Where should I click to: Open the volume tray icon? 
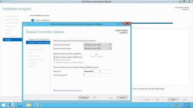[x=180, y=105]
